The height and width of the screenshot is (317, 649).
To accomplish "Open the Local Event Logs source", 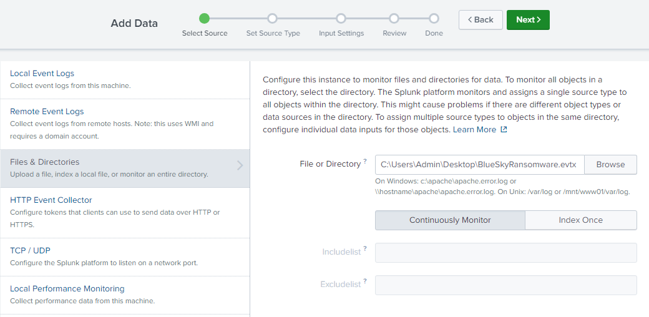I will pyautogui.click(x=42, y=74).
